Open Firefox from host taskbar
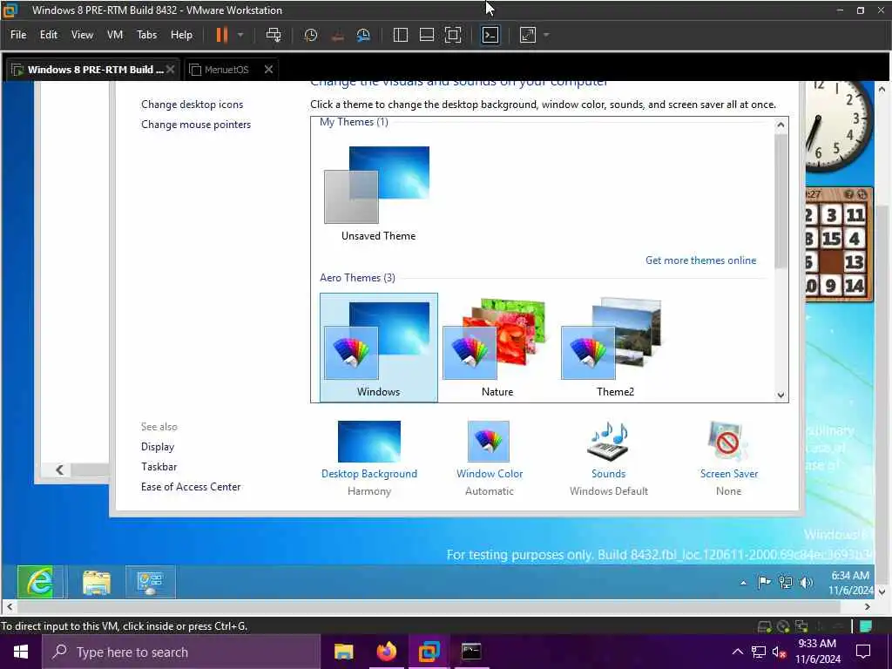892x669 pixels. (386, 652)
